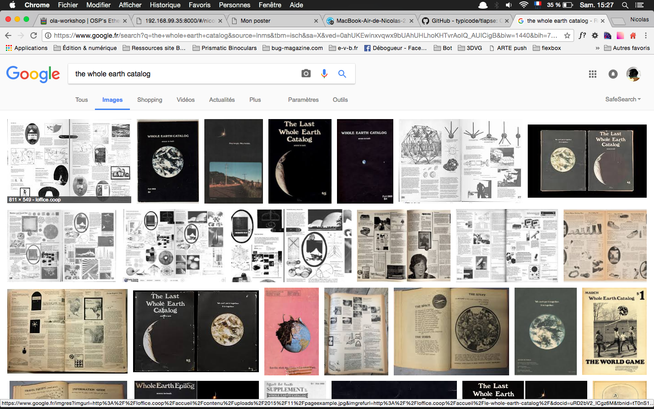Reload the current page
The image size is (654, 409).
point(34,35)
